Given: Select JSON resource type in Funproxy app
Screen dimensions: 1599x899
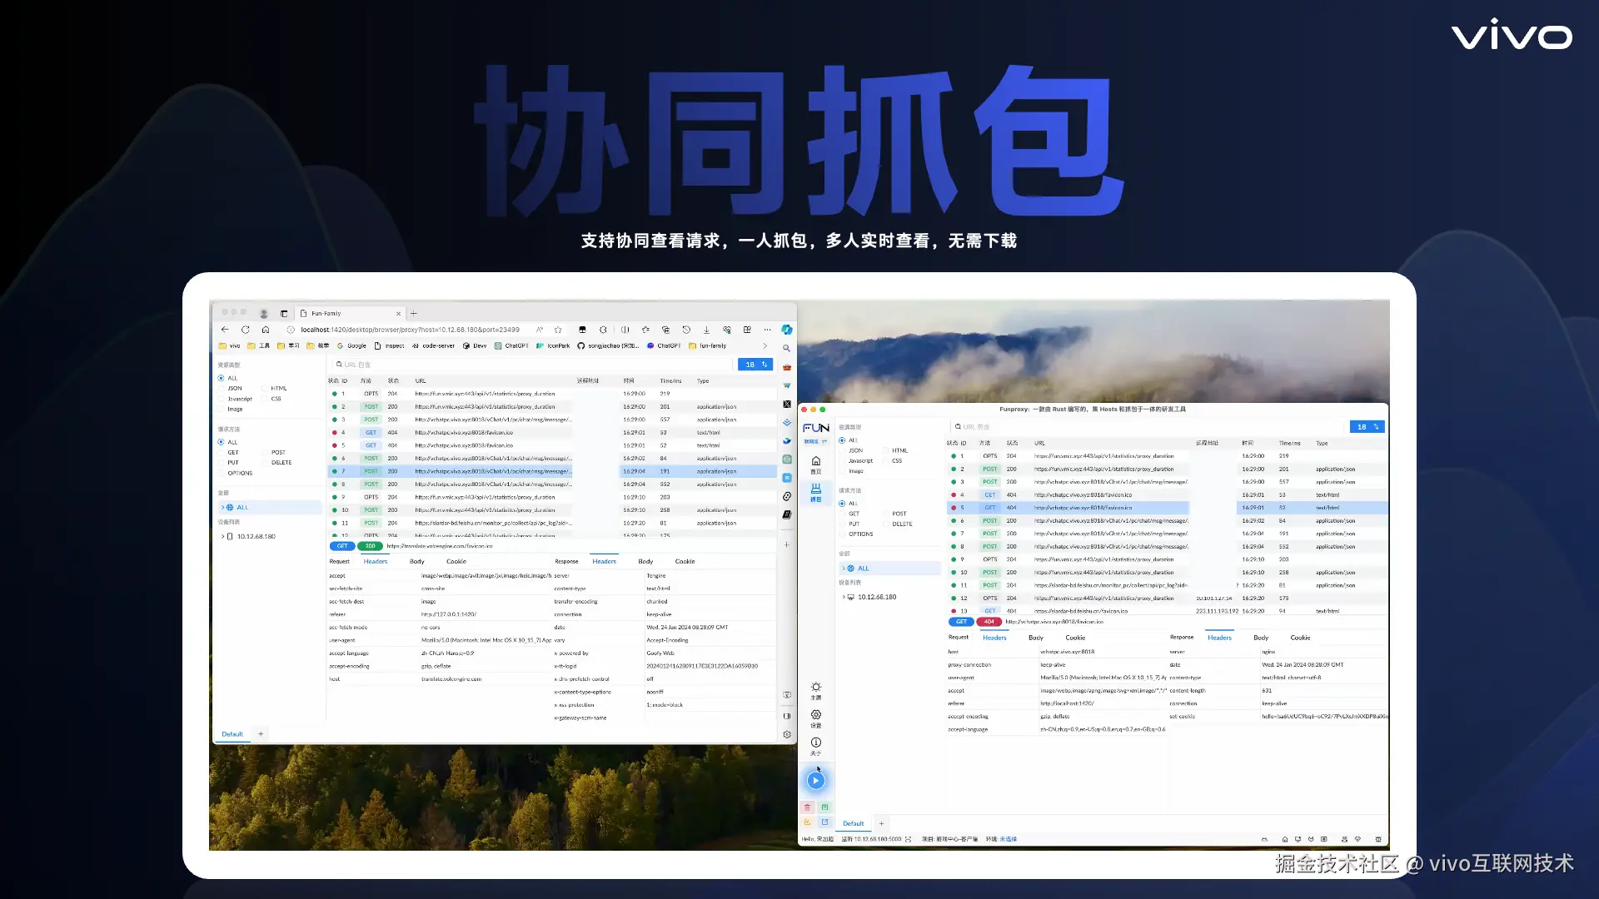Looking at the screenshot, I should [855, 450].
